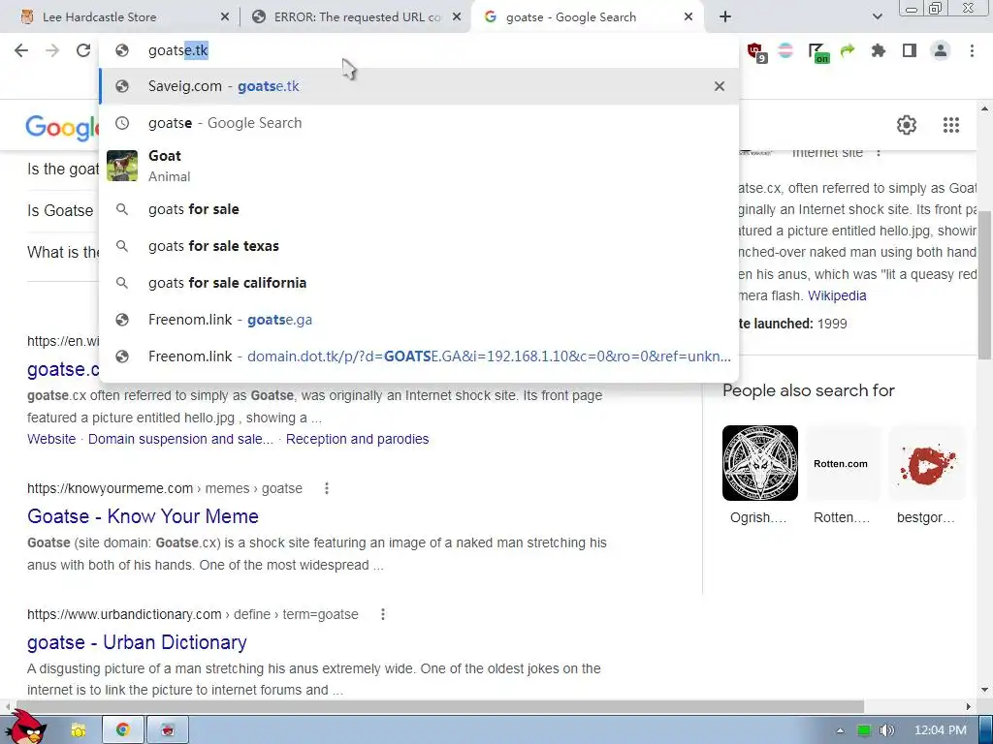Image resolution: width=993 pixels, height=744 pixels.
Task: Close the goatse Google Search tab
Action: click(x=689, y=17)
